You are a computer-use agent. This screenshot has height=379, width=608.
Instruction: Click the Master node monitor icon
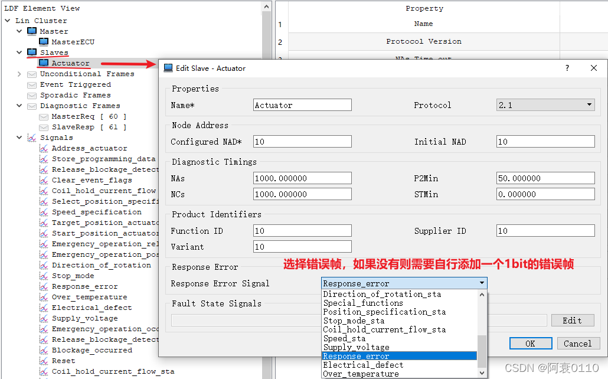coord(32,31)
